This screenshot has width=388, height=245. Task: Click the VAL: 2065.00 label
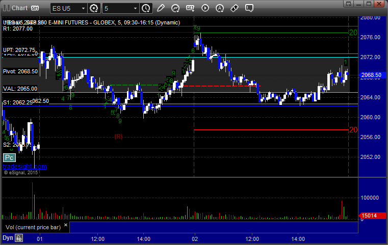(x=20, y=89)
